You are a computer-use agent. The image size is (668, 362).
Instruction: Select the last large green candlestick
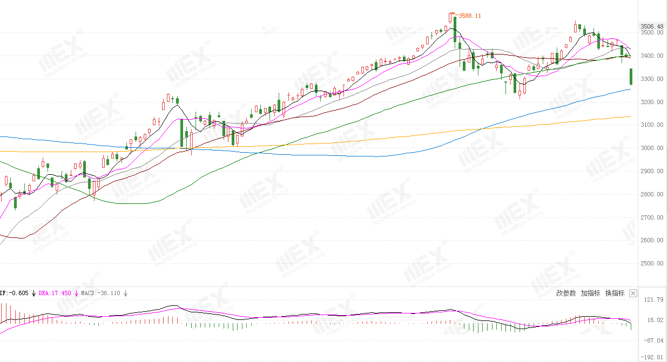[631, 77]
